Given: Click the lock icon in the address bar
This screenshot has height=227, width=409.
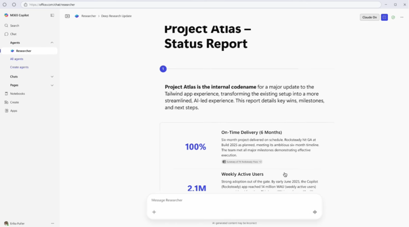Looking at the screenshot, I should click(x=26, y=5).
